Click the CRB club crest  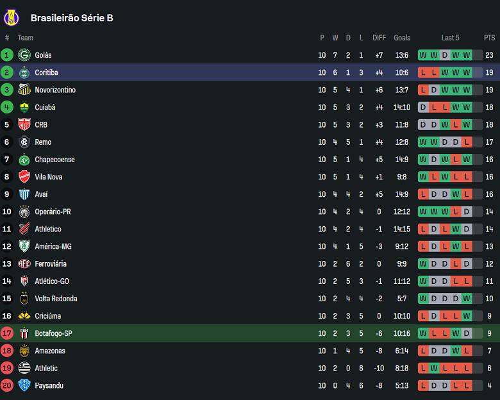(24, 124)
